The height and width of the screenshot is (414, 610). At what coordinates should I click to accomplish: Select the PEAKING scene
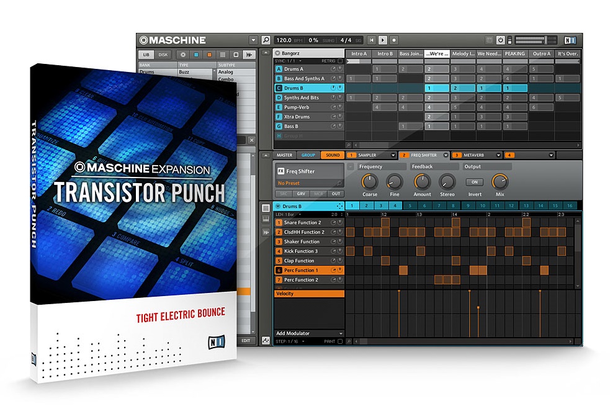[515, 54]
